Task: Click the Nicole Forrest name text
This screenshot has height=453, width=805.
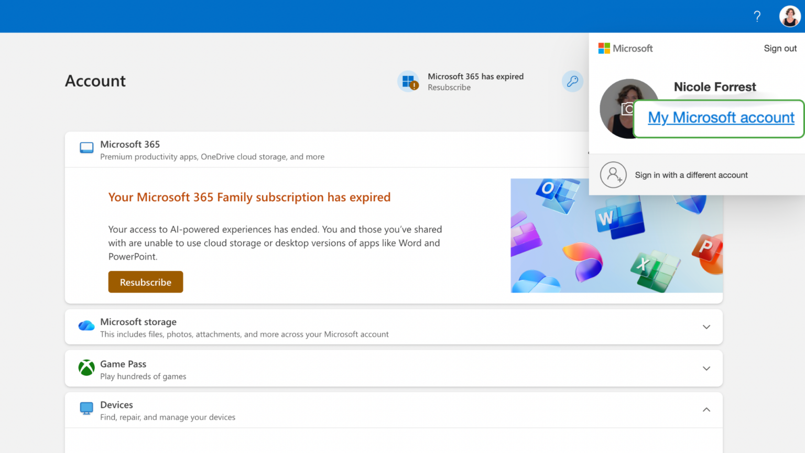Action: tap(715, 87)
